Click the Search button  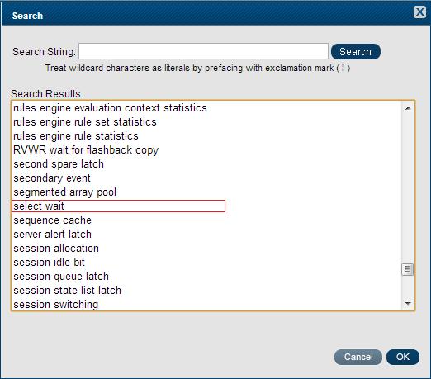pos(356,51)
